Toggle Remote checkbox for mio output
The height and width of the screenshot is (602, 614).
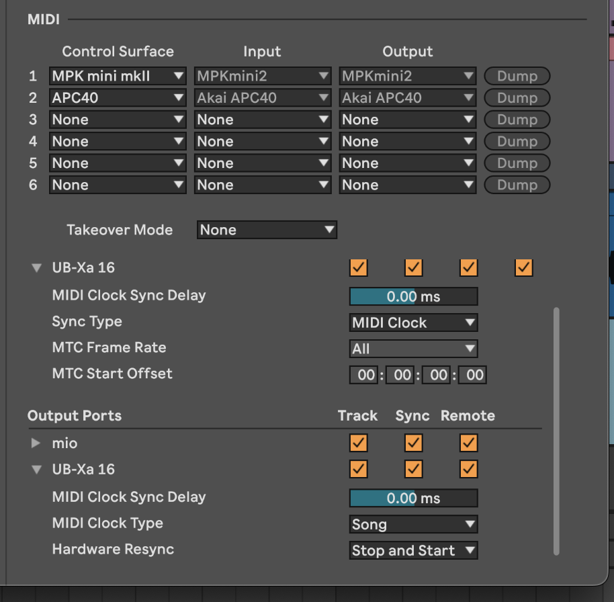click(469, 443)
